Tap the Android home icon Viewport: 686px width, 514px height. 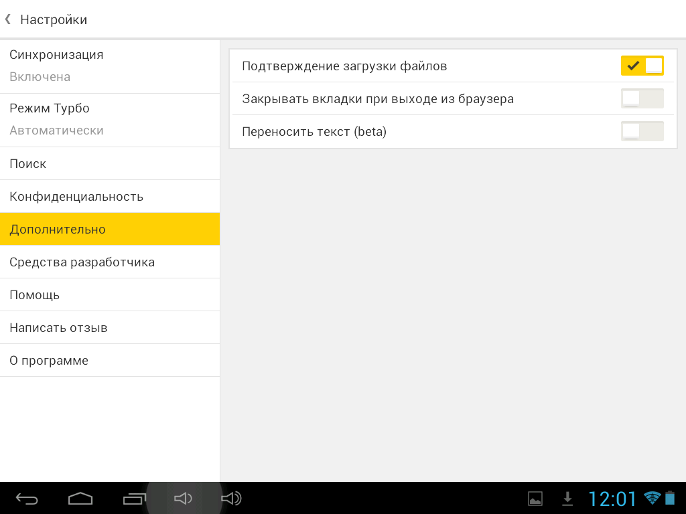click(x=80, y=499)
